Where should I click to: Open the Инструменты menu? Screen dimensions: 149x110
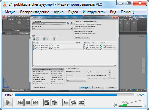click(x=94, y=12)
